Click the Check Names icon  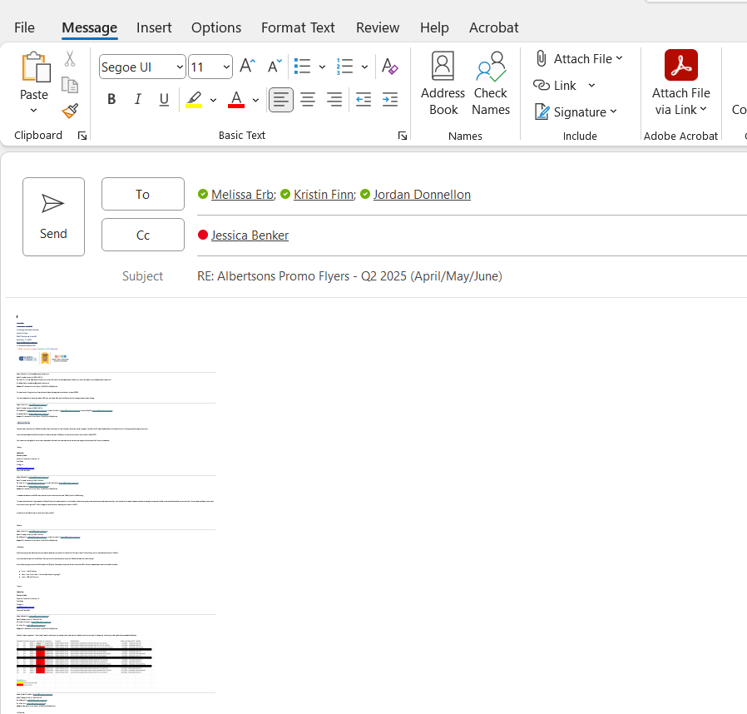tap(491, 84)
